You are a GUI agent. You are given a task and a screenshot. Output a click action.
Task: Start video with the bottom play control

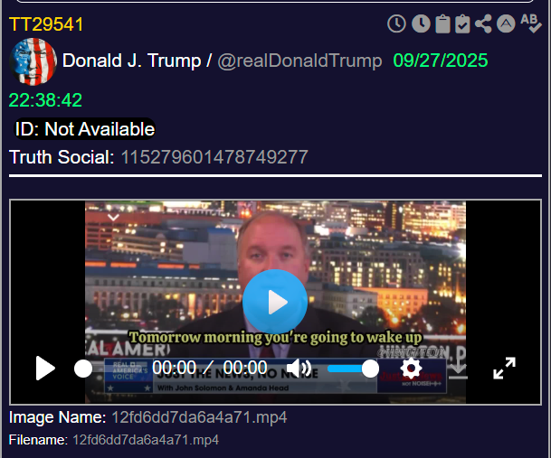point(45,369)
